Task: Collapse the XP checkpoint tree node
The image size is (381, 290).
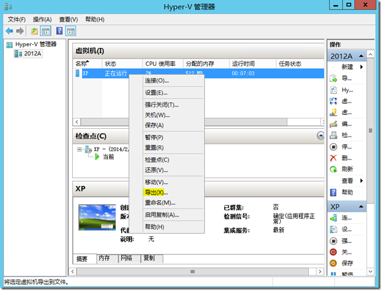Action: (79, 149)
